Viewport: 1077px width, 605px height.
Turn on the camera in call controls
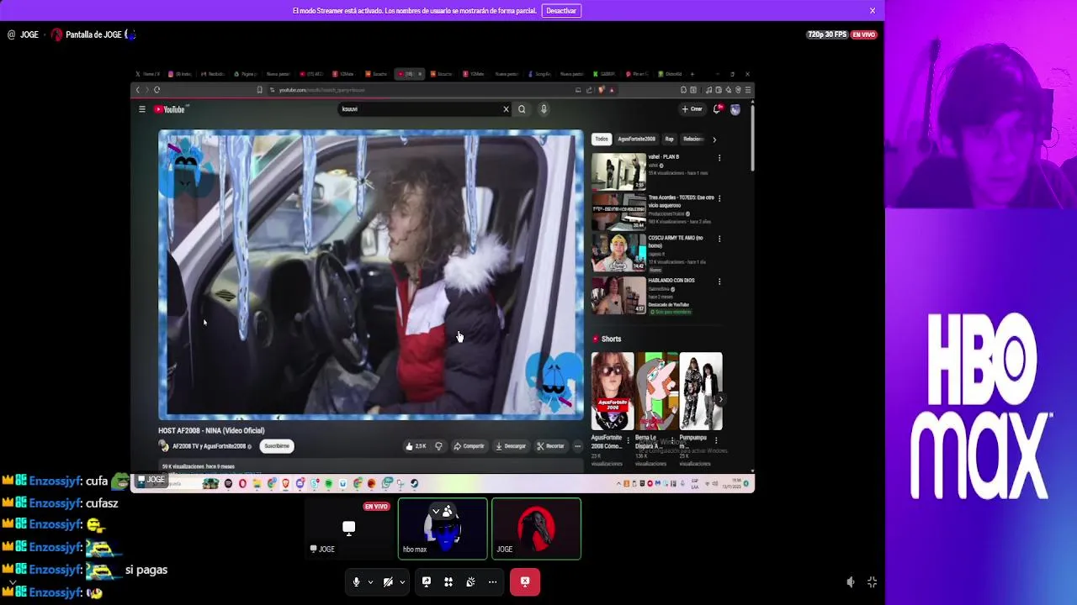click(x=388, y=581)
